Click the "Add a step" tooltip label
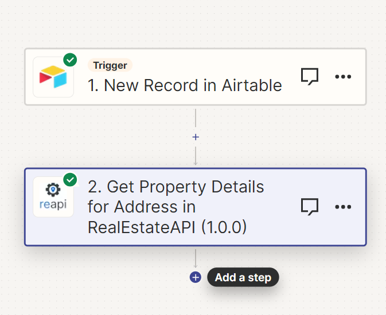Image resolution: width=386 pixels, height=315 pixels. [243, 277]
